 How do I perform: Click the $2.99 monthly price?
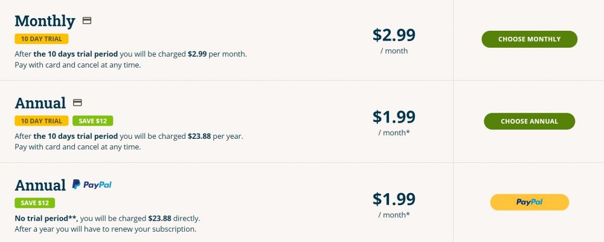pyautogui.click(x=394, y=34)
